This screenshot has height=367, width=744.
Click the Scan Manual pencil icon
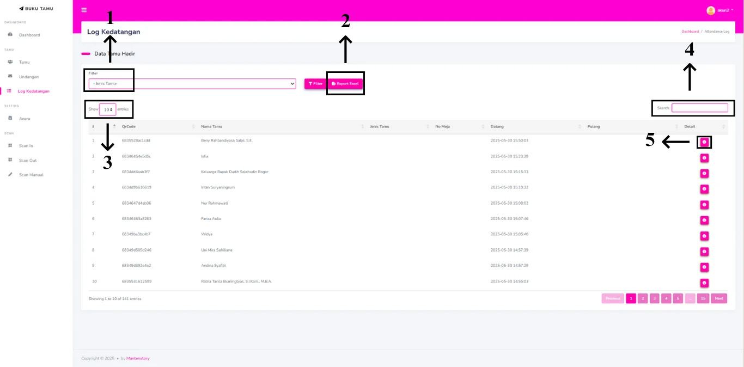point(10,175)
